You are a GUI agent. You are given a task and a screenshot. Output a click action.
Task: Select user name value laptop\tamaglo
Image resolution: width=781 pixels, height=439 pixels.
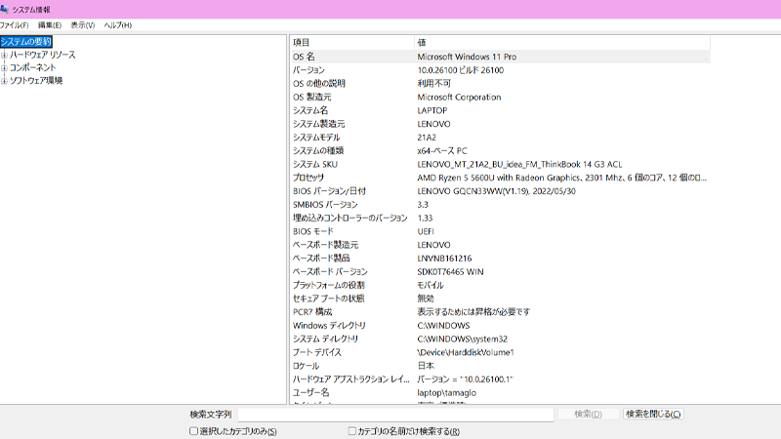pyautogui.click(x=447, y=393)
